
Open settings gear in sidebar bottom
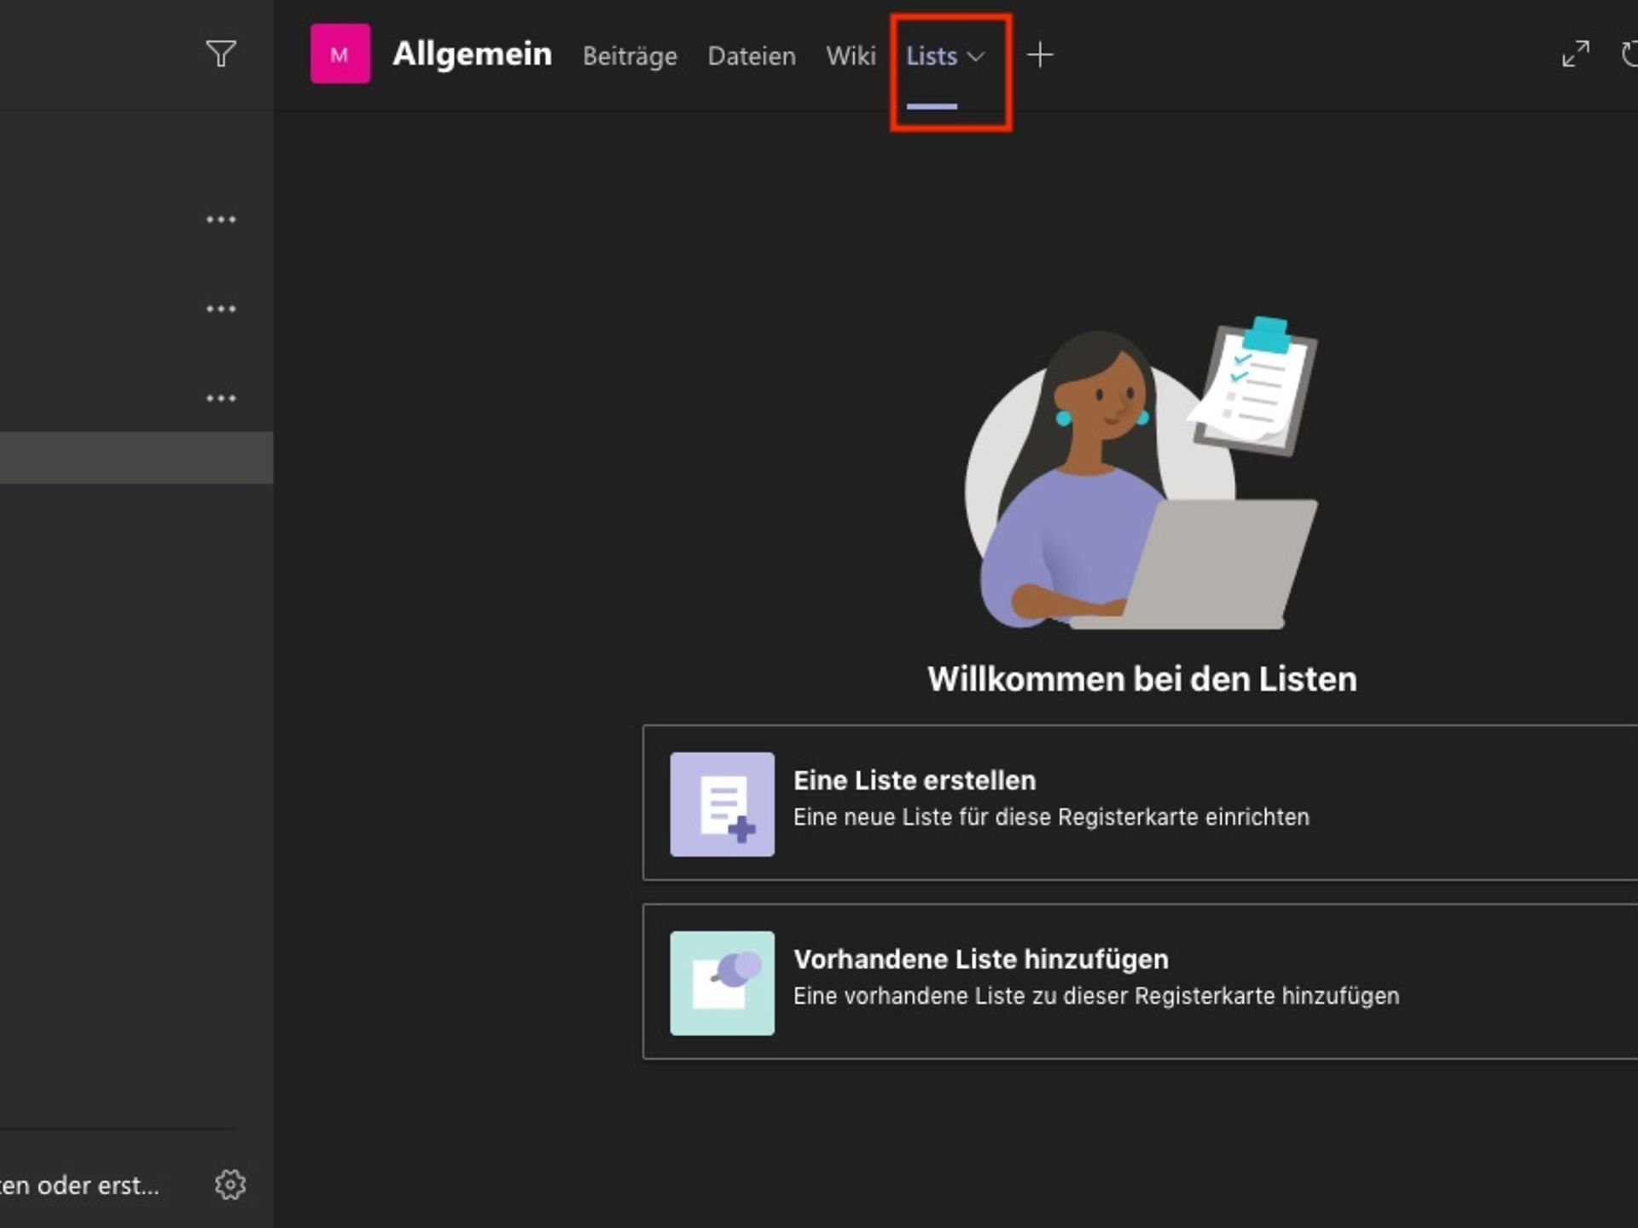click(229, 1185)
